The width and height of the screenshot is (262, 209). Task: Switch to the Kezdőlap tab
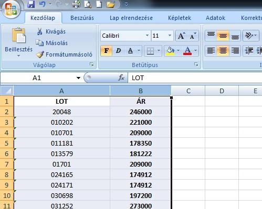coord(43,18)
